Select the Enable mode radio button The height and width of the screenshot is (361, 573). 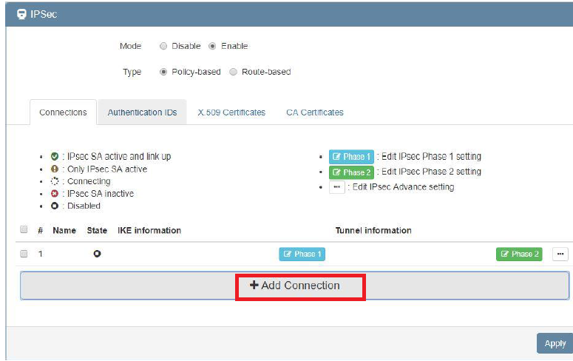212,46
